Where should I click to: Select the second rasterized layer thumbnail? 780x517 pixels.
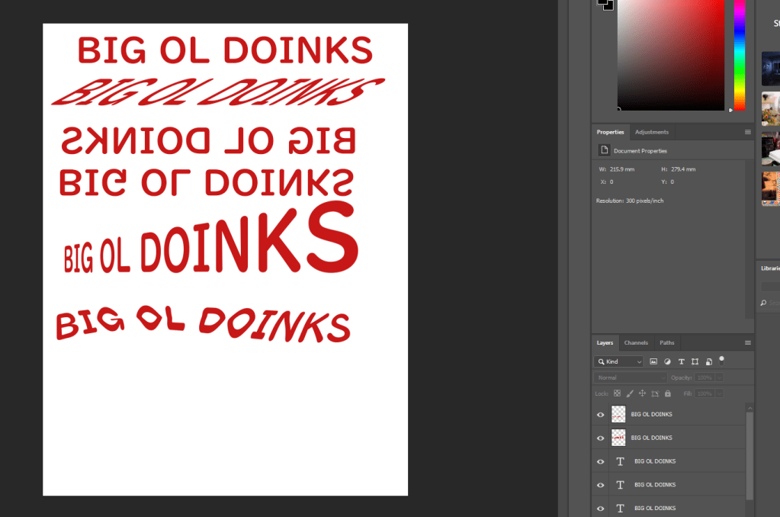click(618, 438)
